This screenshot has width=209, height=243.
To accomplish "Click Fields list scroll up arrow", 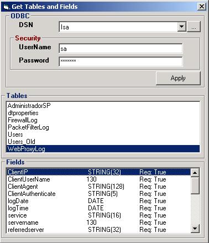I will (x=195, y=173).
